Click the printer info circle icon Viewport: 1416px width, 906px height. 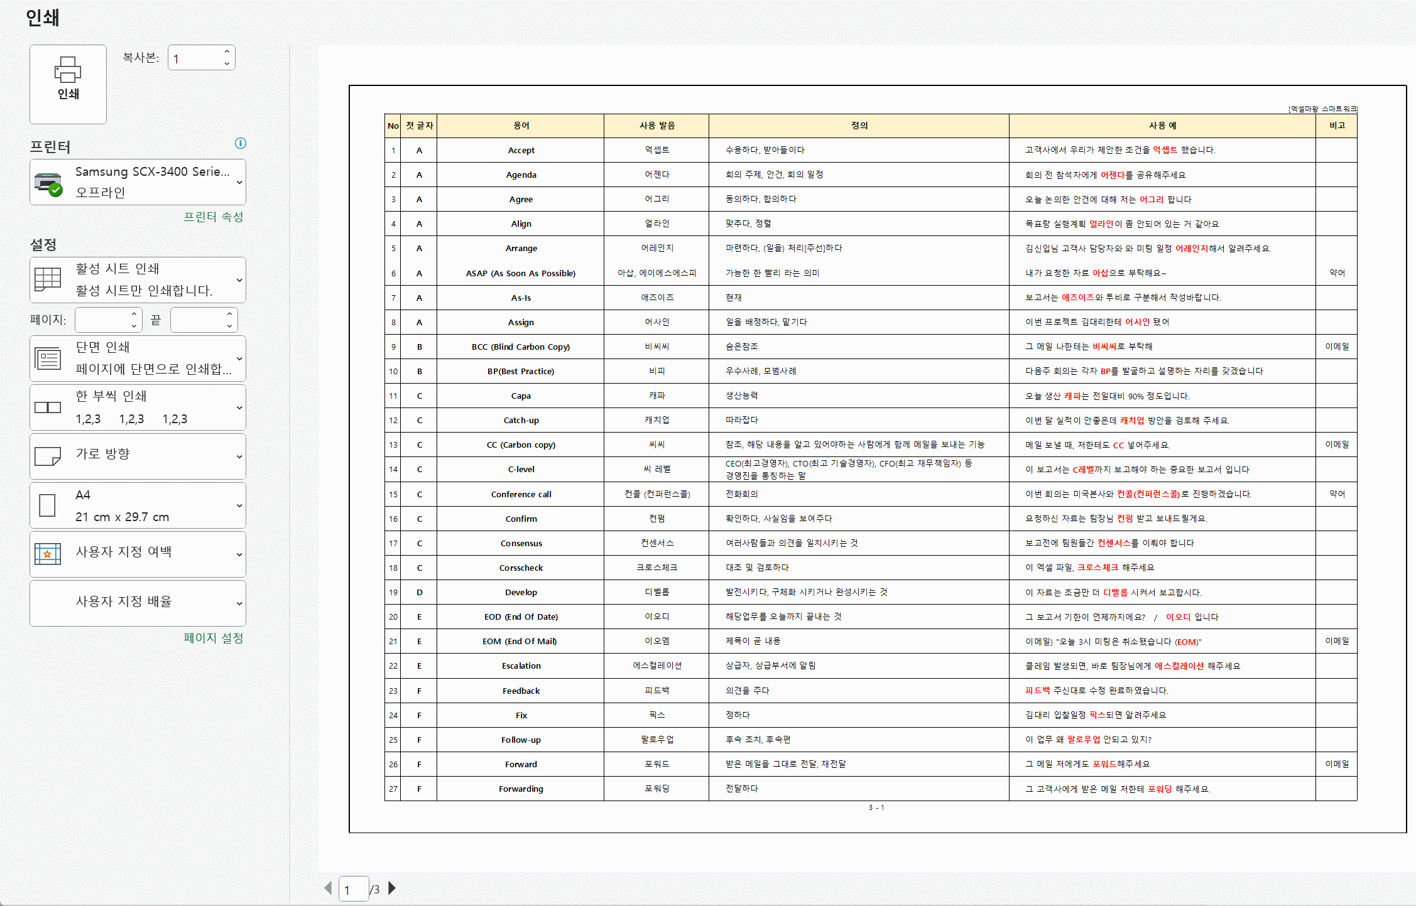pos(240,143)
